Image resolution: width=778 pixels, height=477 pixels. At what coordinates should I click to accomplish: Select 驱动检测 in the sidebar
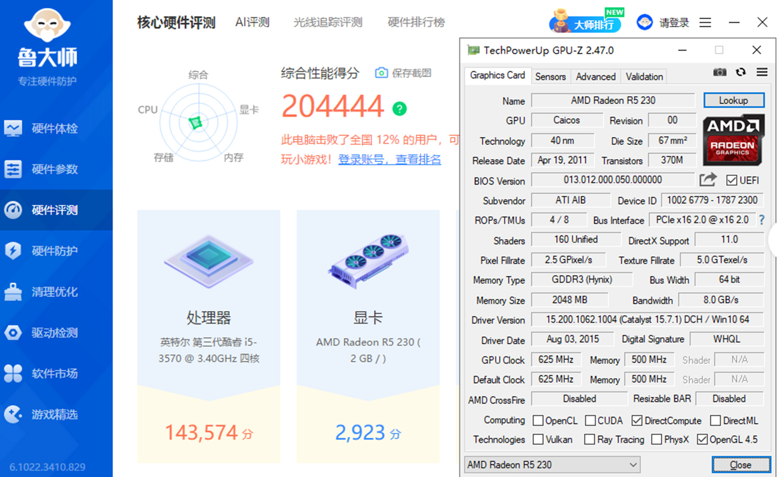[55, 333]
